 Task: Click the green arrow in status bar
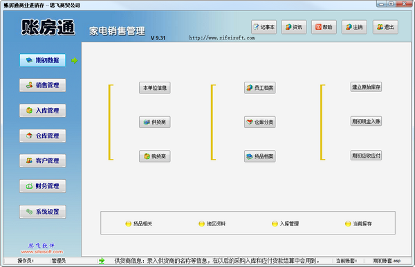[102, 261]
